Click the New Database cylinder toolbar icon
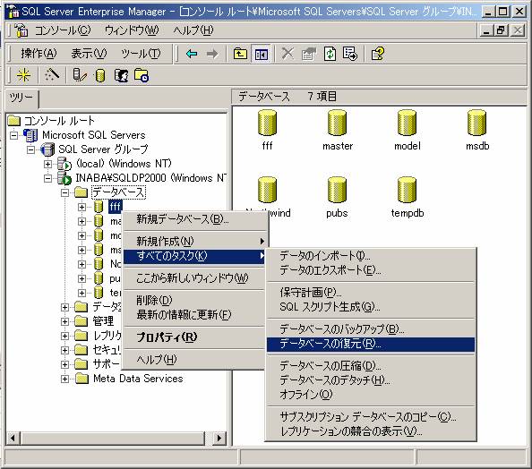The image size is (532, 469). coord(100,75)
